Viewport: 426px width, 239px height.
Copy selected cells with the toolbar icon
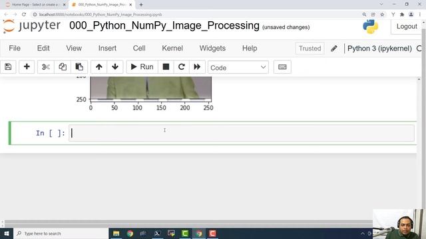[63, 67]
